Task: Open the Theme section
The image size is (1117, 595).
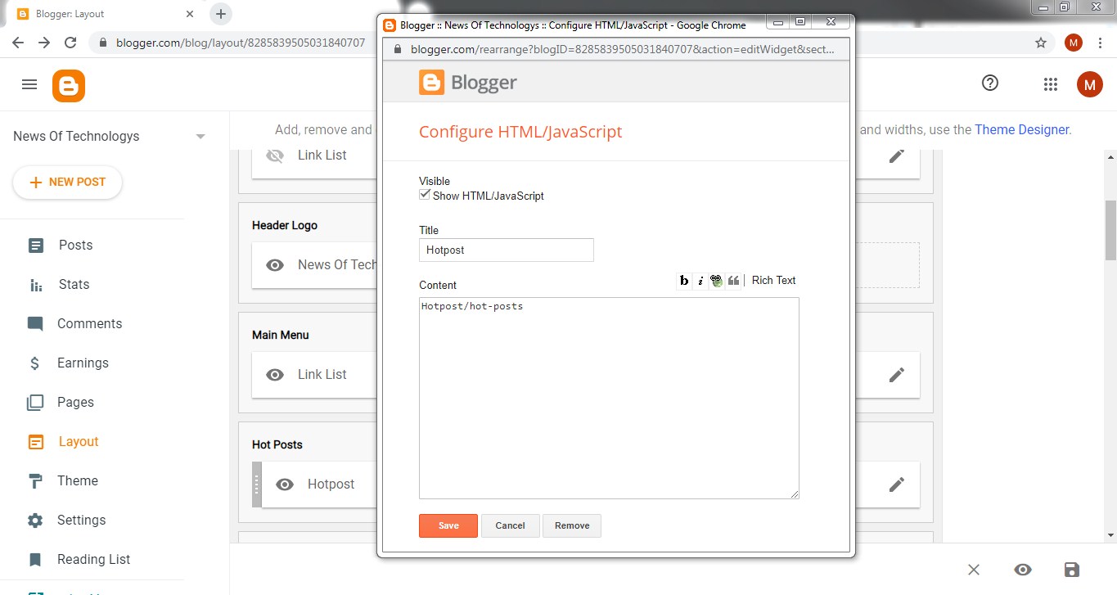Action: click(78, 481)
